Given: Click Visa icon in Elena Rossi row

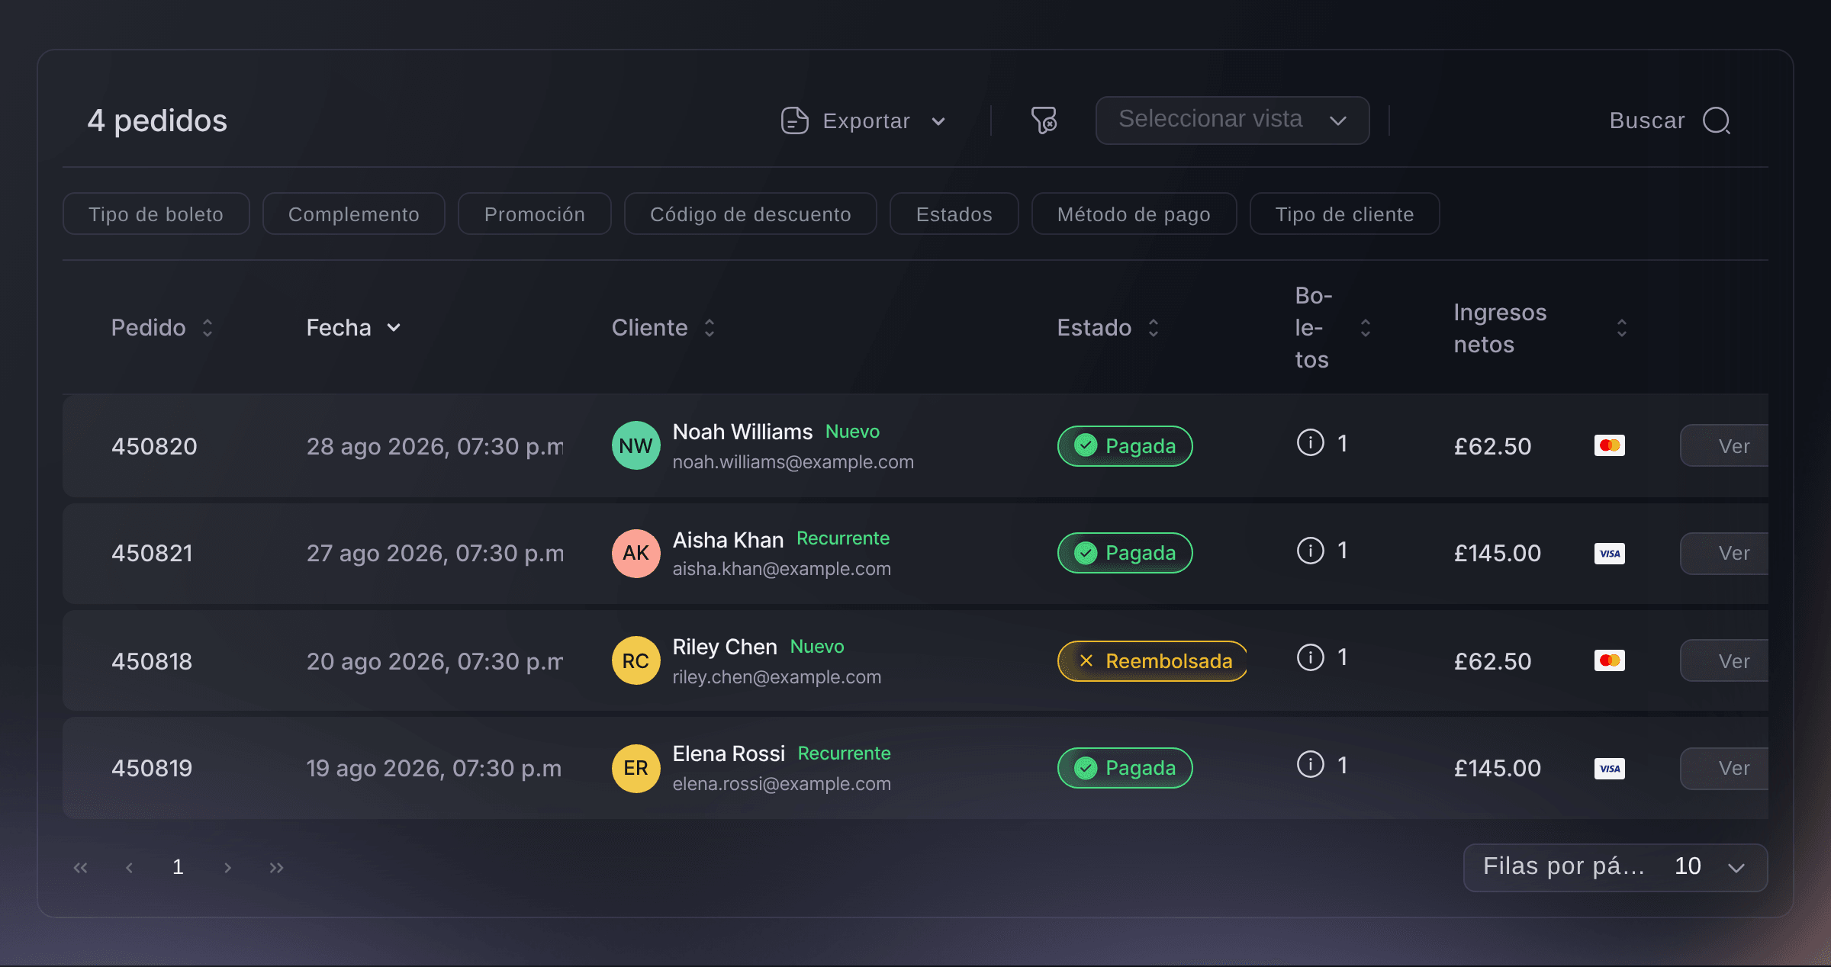Looking at the screenshot, I should pyautogui.click(x=1610, y=769).
